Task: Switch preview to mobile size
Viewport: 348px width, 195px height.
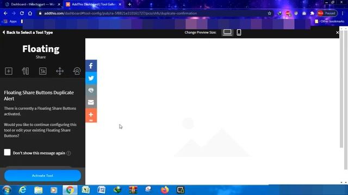Action: click(x=239, y=32)
